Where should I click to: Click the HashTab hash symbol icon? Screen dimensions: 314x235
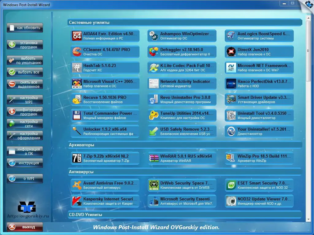[x=77, y=68]
